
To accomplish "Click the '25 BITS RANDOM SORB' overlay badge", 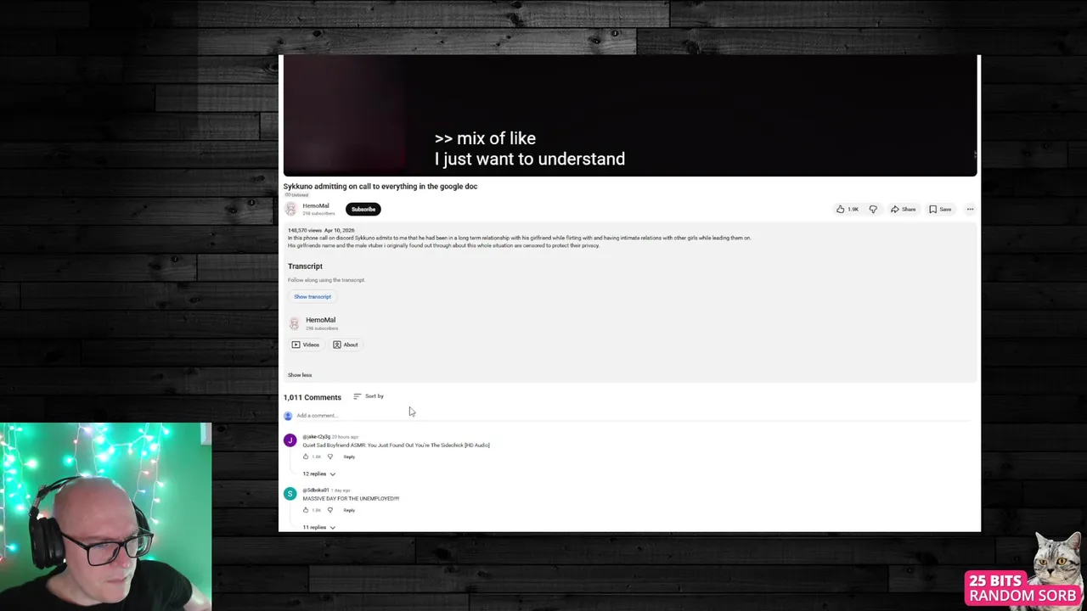I will [1024, 589].
